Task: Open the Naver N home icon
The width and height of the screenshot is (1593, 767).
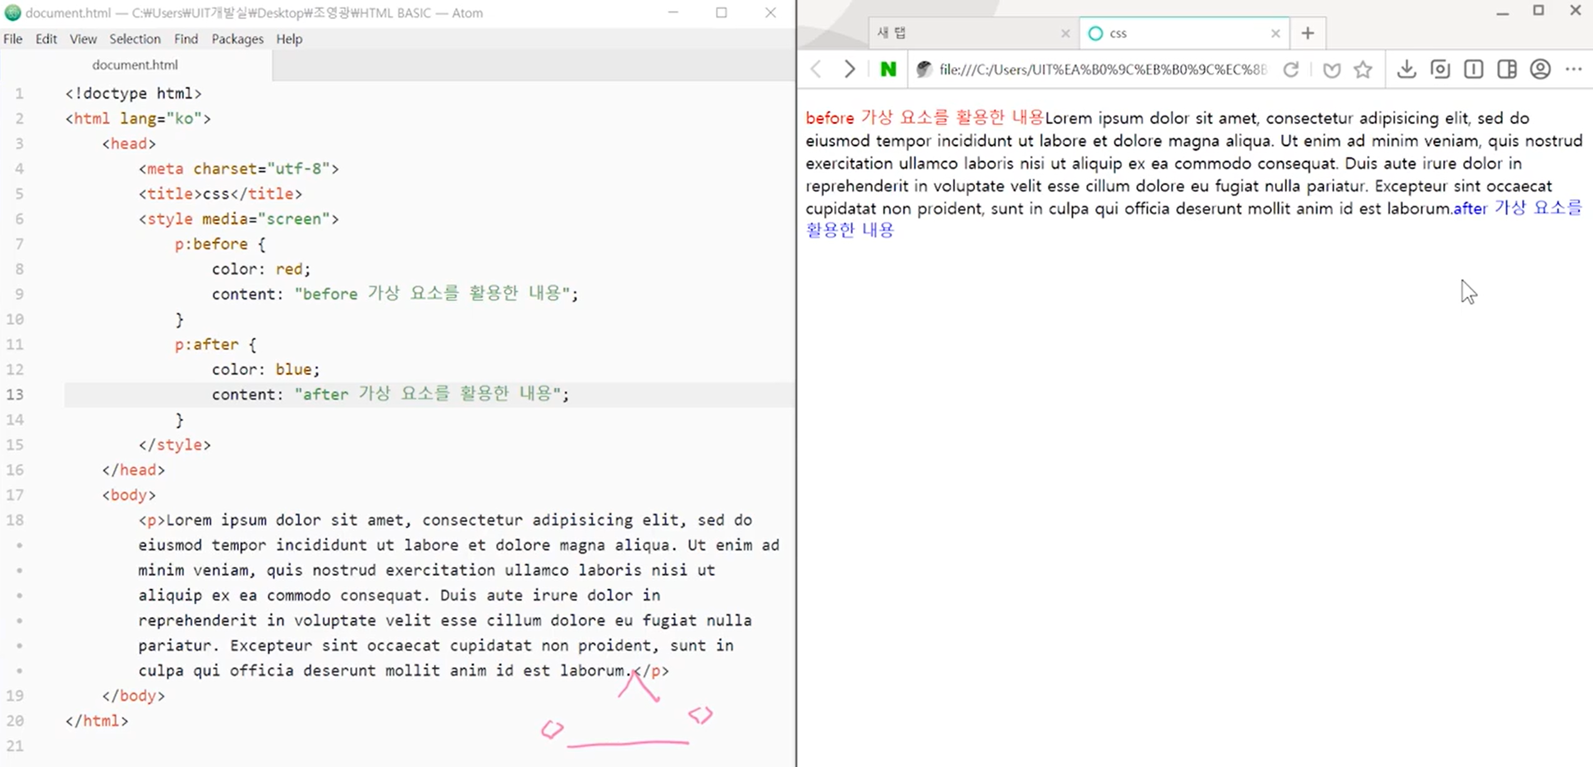Action: [x=888, y=69]
